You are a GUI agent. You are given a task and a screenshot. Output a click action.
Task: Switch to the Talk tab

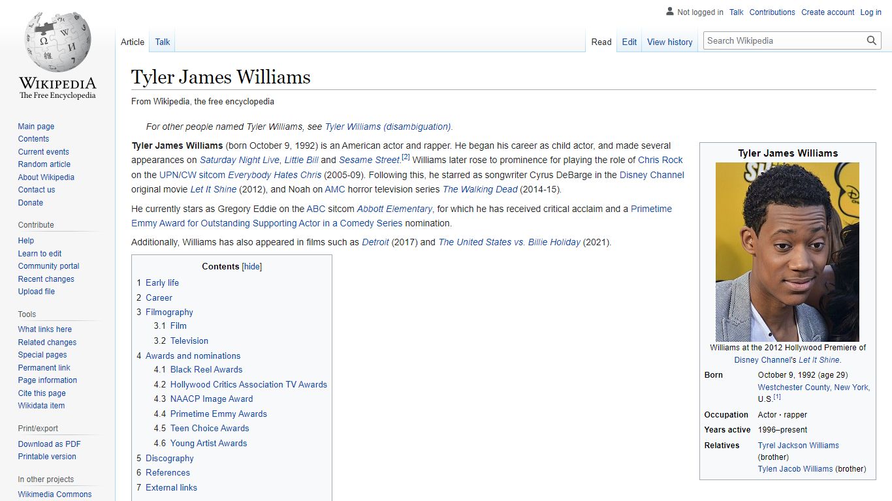pyautogui.click(x=163, y=42)
